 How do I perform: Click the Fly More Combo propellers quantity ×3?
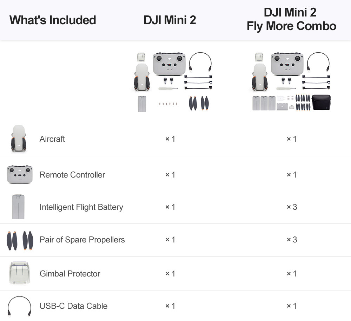(x=292, y=240)
